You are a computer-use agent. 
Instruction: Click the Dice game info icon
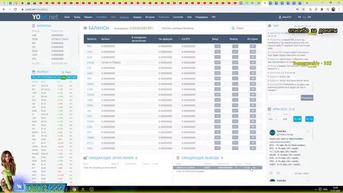click(290, 109)
